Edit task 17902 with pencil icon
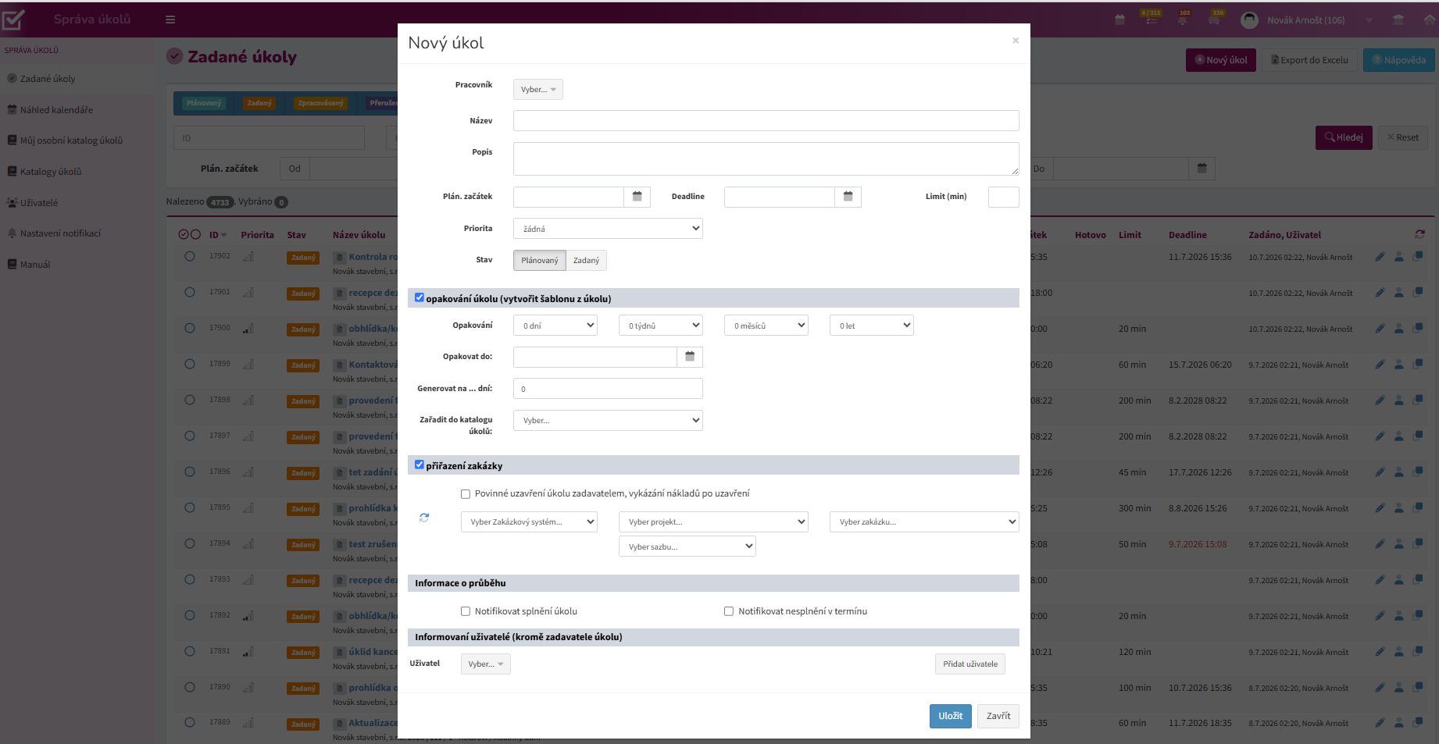The height and width of the screenshot is (744, 1439). click(1380, 257)
